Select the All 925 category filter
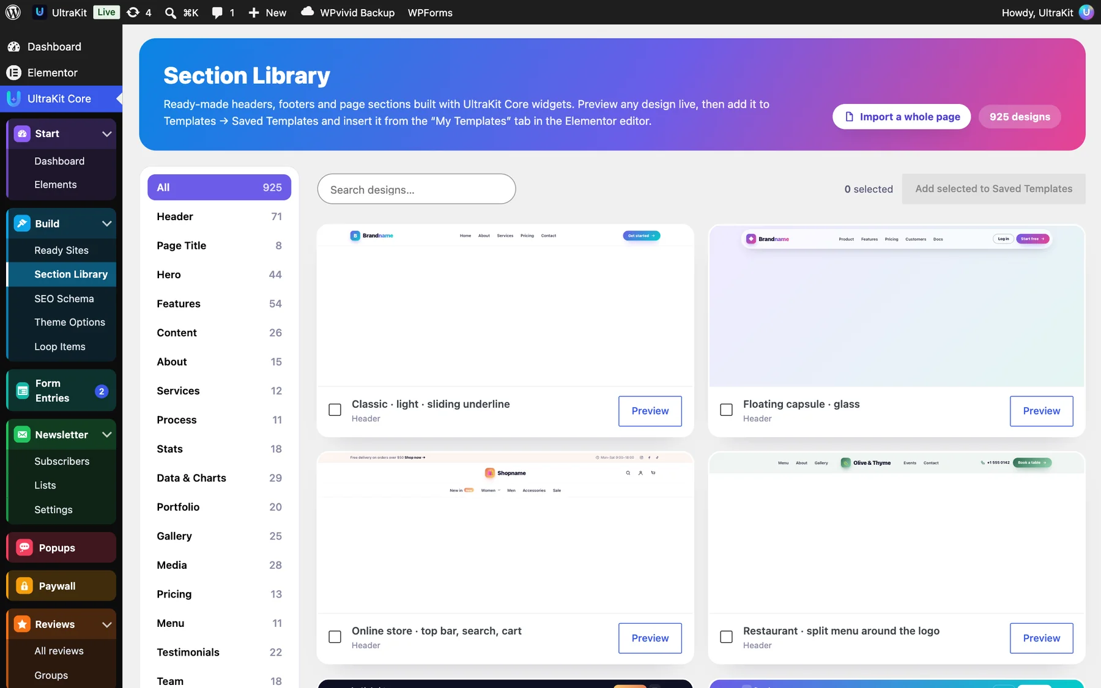1101x688 pixels. click(219, 187)
